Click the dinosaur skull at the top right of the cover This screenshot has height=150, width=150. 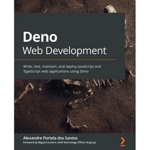(110, 9)
